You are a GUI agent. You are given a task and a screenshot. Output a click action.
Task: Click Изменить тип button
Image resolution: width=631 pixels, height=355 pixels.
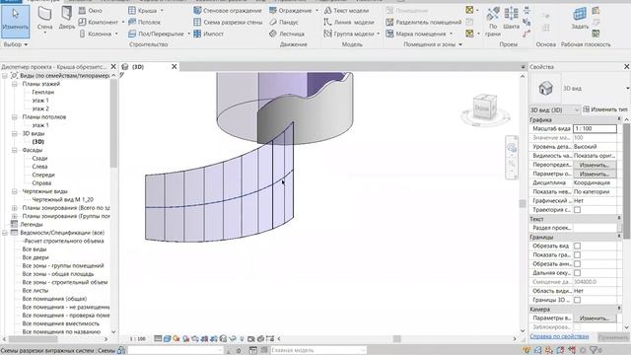[x=604, y=109]
